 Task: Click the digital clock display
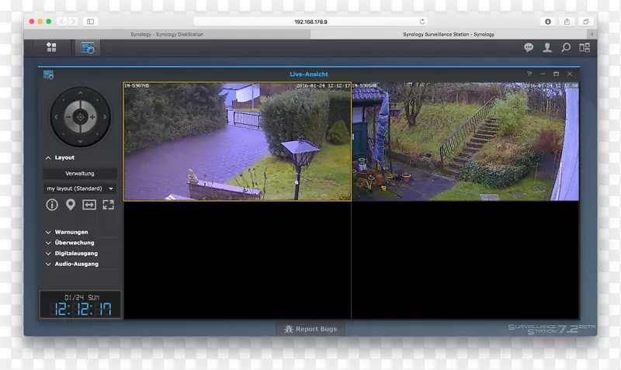tap(81, 305)
